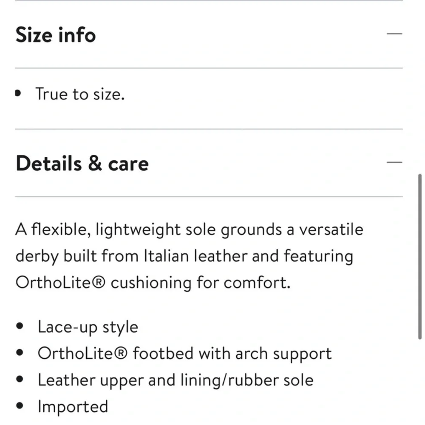Click the bullet dot beside "Imported"
The image size is (425, 425).
point(20,407)
